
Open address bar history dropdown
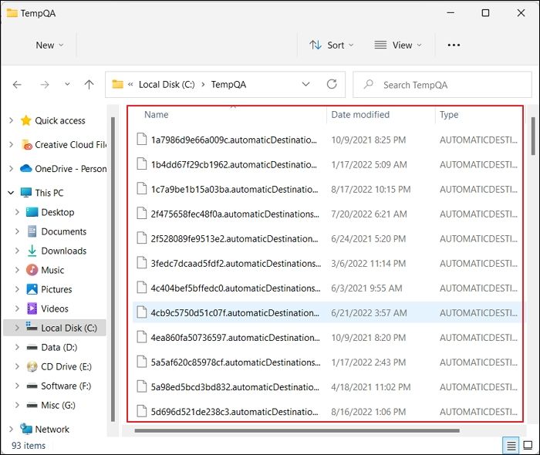pyautogui.click(x=305, y=84)
